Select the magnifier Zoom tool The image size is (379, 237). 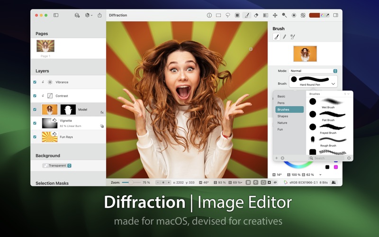pyautogui.click(x=285, y=15)
